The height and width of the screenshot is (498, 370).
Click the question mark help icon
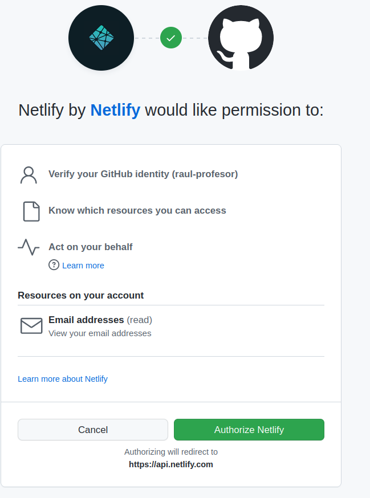coord(54,265)
